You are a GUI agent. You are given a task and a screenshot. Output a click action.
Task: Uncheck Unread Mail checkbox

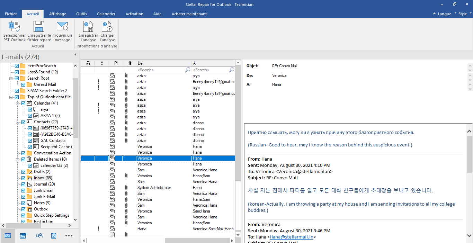[x=23, y=84]
